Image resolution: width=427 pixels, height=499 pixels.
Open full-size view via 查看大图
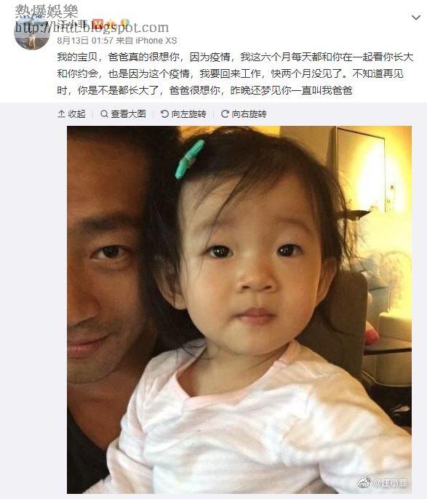123,113
